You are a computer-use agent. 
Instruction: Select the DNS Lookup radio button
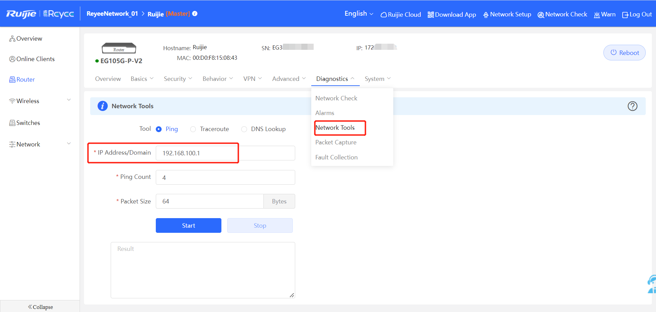click(244, 129)
